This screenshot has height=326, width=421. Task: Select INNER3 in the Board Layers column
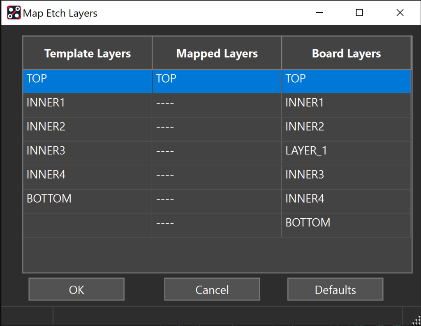346,177
